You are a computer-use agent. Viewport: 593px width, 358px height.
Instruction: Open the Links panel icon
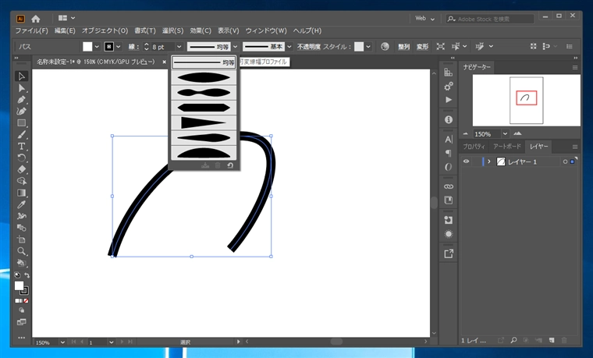pyautogui.click(x=449, y=186)
